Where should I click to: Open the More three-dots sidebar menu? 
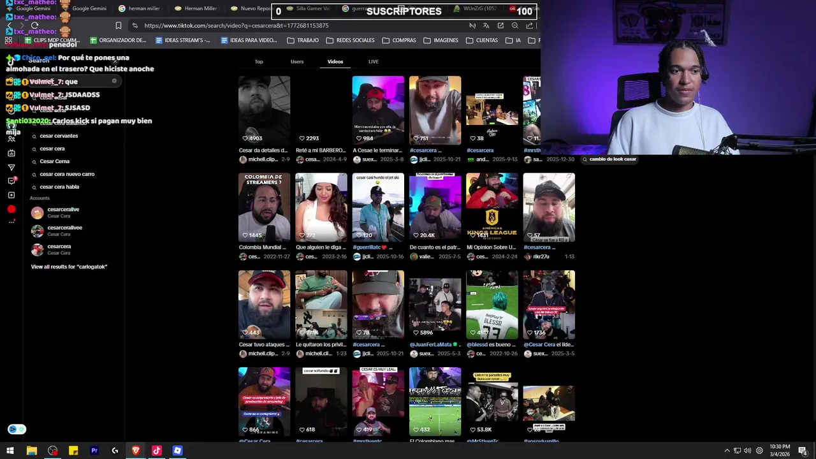(x=11, y=222)
